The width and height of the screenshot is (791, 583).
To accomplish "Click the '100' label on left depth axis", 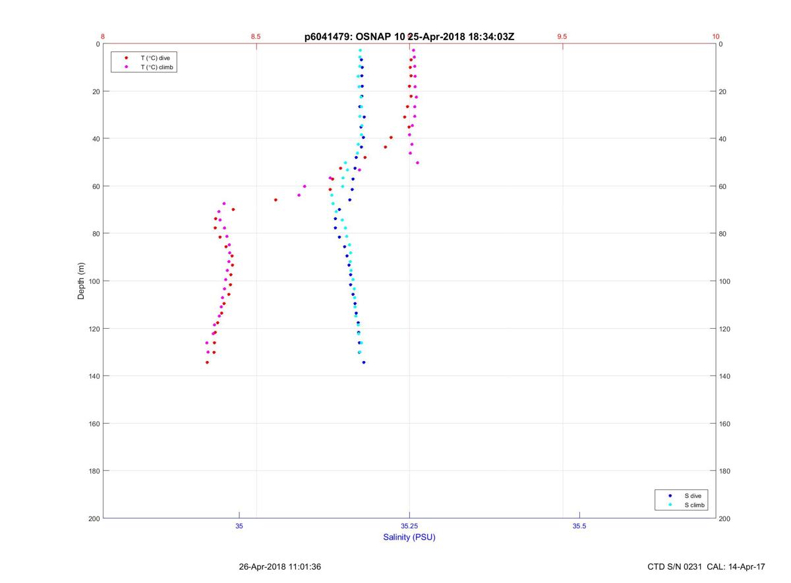I will point(93,281).
